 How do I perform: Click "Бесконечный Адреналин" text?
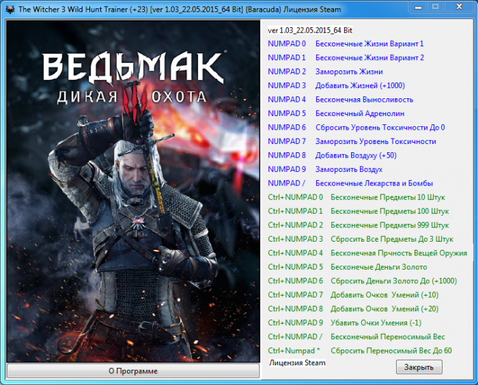click(x=360, y=114)
